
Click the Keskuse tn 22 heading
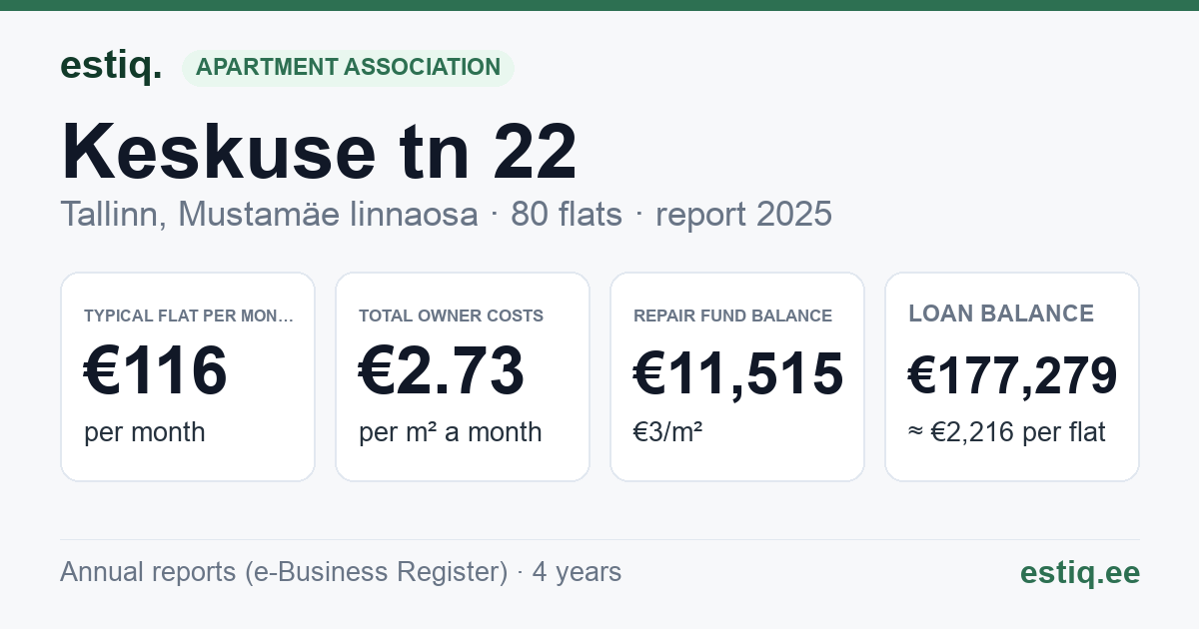(x=319, y=152)
